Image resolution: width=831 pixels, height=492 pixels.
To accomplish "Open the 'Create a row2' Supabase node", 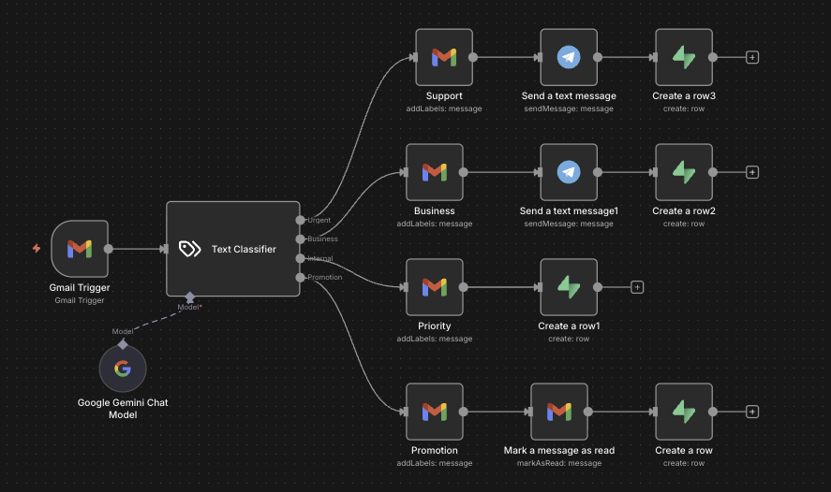I will coord(684,172).
